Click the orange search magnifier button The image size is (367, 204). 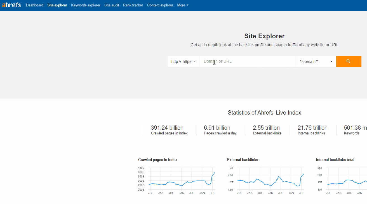coord(349,61)
